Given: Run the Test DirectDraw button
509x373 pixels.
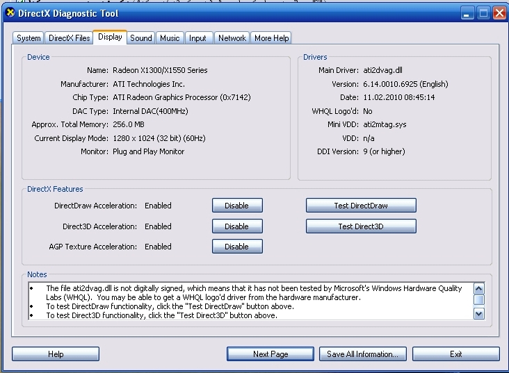Looking at the screenshot, I should pos(361,206).
